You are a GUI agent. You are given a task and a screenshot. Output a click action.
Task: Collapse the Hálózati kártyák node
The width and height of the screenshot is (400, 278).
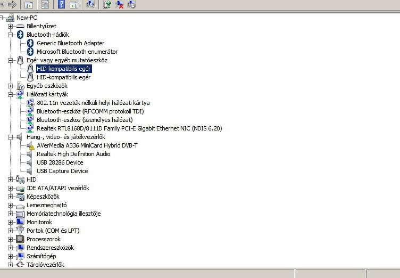10,94
